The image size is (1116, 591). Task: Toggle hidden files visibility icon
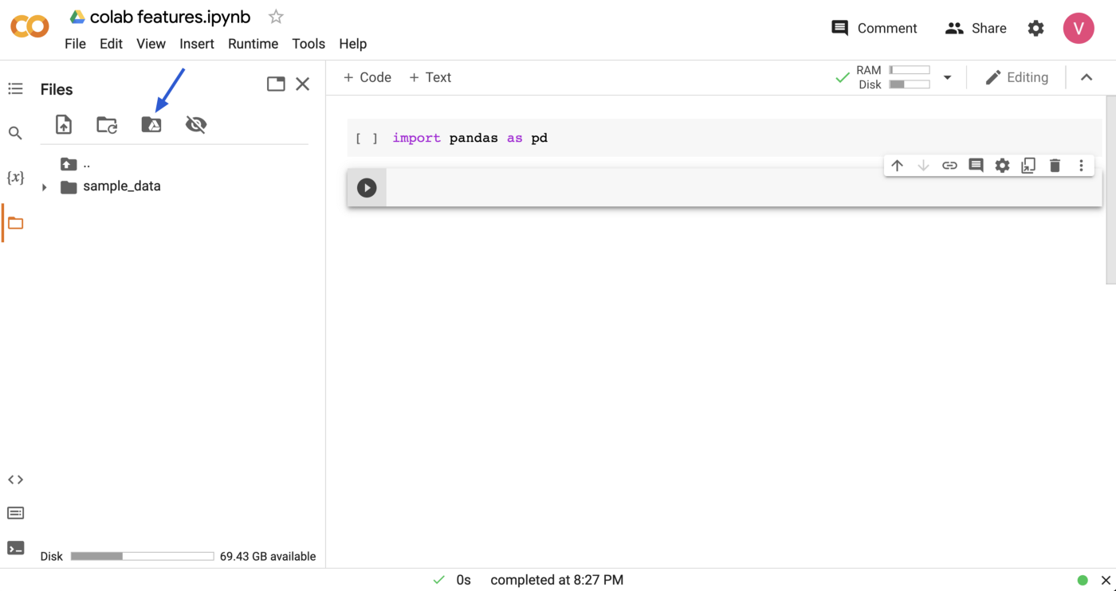[196, 124]
